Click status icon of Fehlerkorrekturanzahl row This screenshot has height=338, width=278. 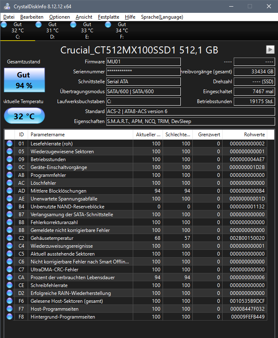(x=10, y=222)
